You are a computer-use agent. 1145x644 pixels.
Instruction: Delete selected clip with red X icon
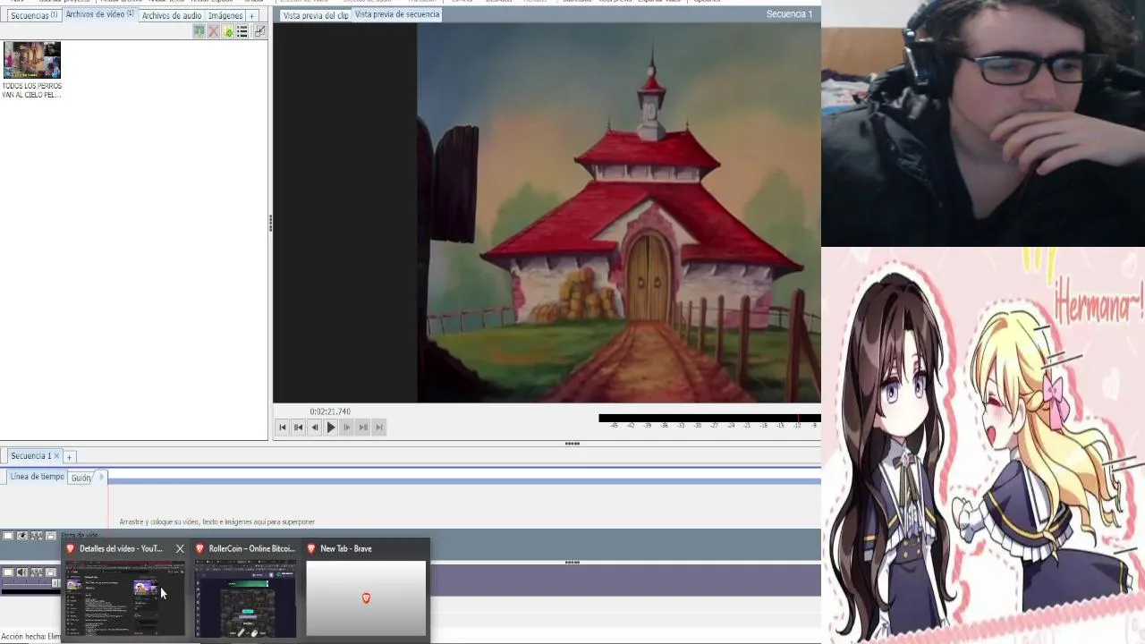(x=213, y=31)
